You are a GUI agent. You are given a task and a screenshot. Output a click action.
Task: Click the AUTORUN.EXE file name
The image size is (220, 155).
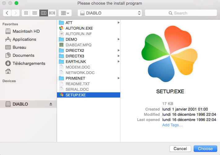tap(79, 28)
